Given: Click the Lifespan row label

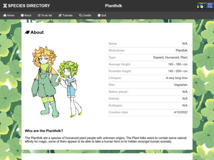Looking at the screenshot, I should [x=115, y=78].
